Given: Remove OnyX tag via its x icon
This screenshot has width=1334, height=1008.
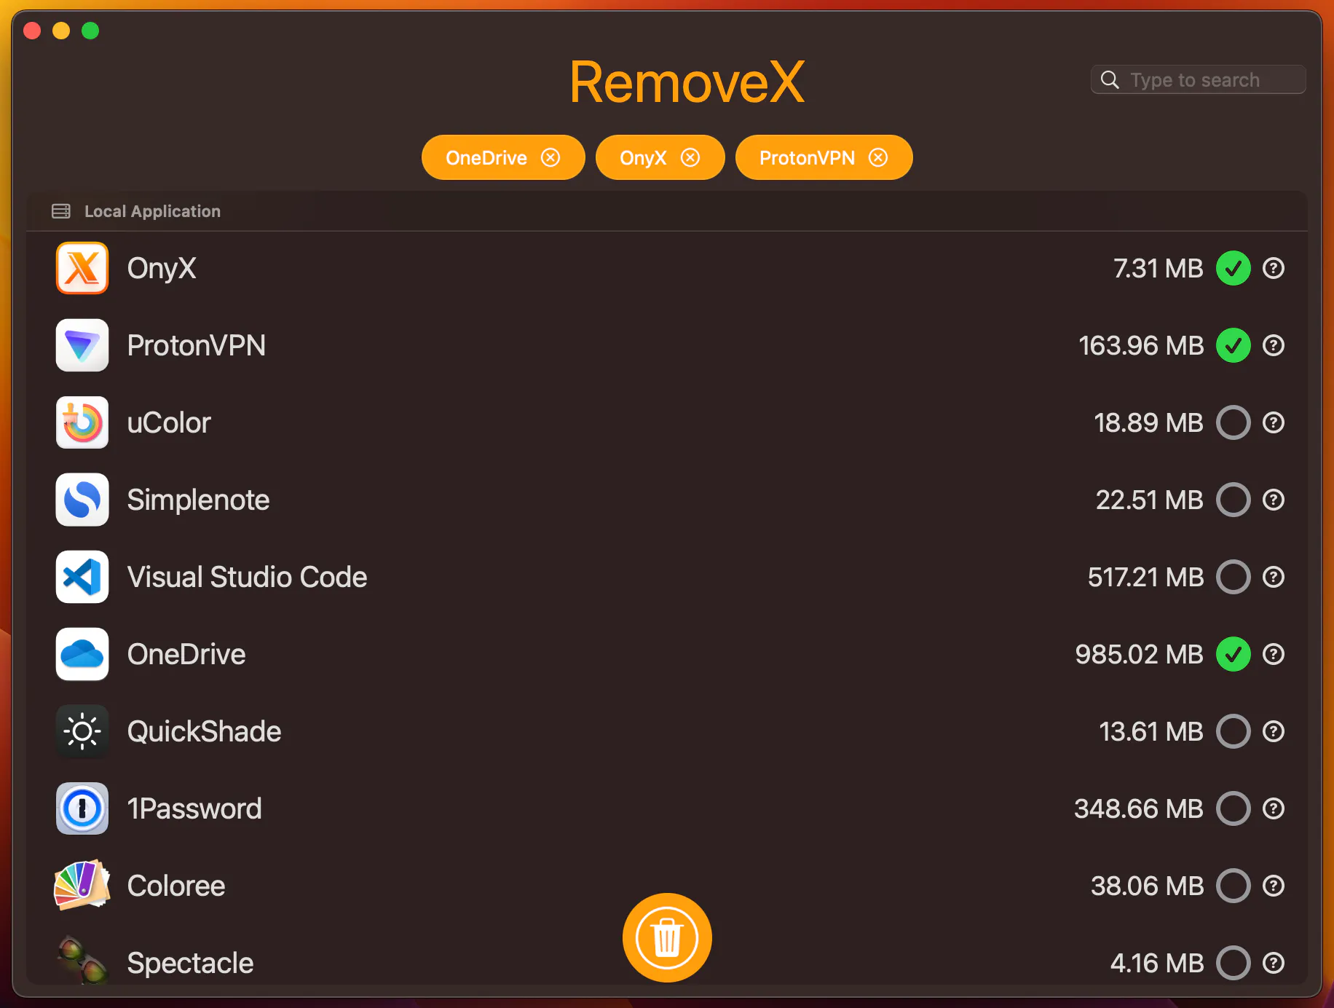Looking at the screenshot, I should click(690, 157).
